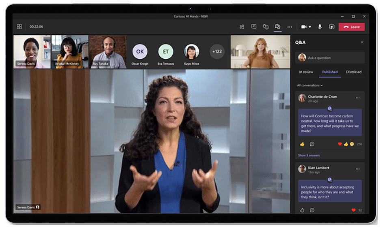This screenshot has width=383, height=228.
Task: Open the More actions ellipsis in toolbar
Action: pyautogui.click(x=290, y=27)
